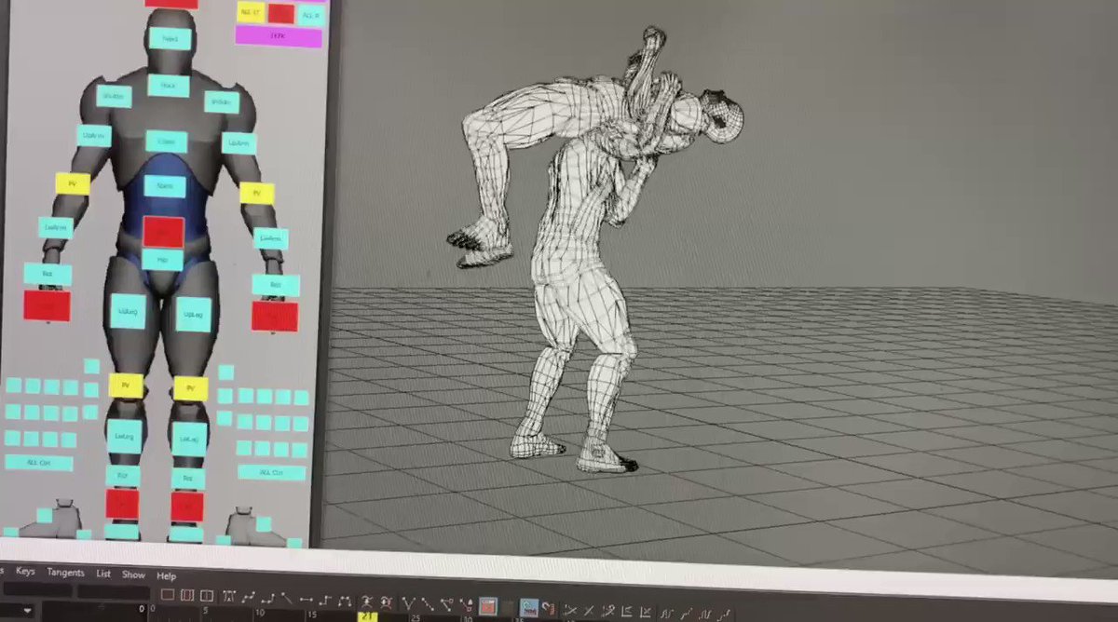Click the current frame 21 marker on timeline
Image resolution: width=1118 pixels, height=622 pixels.
coord(367,616)
